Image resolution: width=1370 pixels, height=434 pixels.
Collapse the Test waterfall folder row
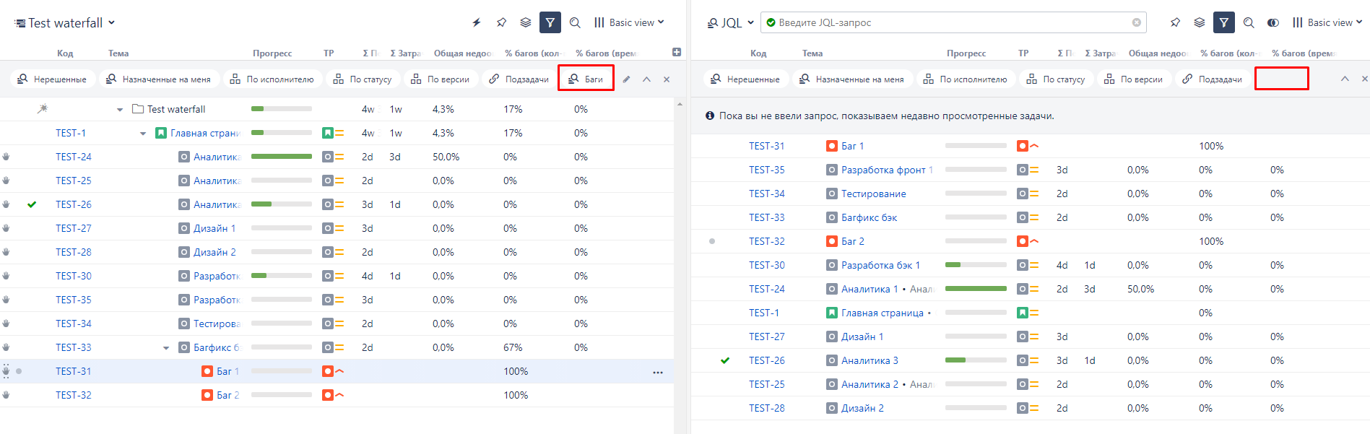point(120,110)
